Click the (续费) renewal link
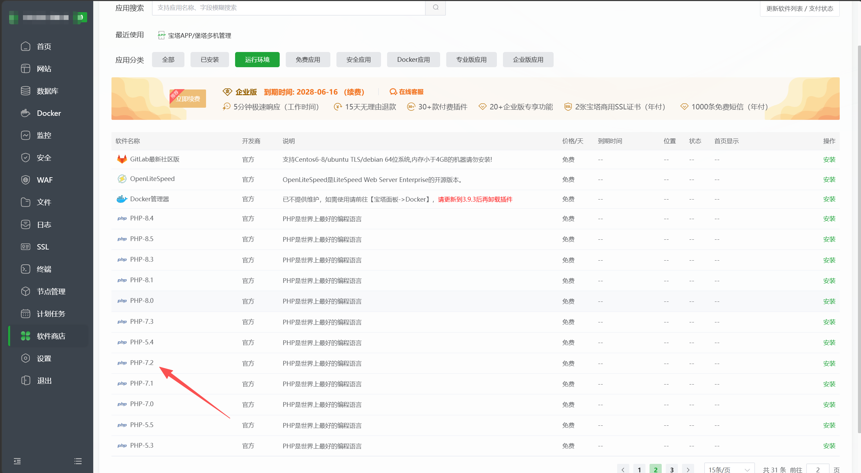This screenshot has height=473, width=861. pyautogui.click(x=354, y=92)
